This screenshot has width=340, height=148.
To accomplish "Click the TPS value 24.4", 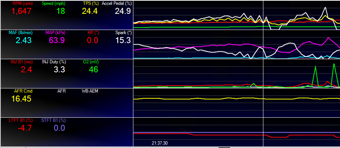I will pos(90,11).
